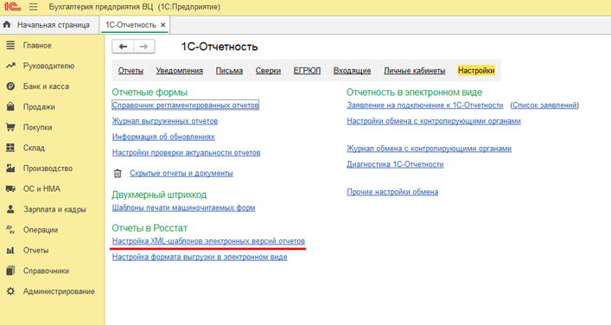The height and width of the screenshot is (325, 611).
Task: Open the Администрирование gear icon
Action: pos(10,291)
